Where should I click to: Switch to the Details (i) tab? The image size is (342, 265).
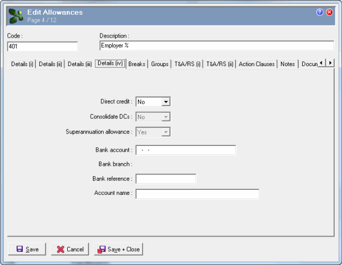click(22, 64)
